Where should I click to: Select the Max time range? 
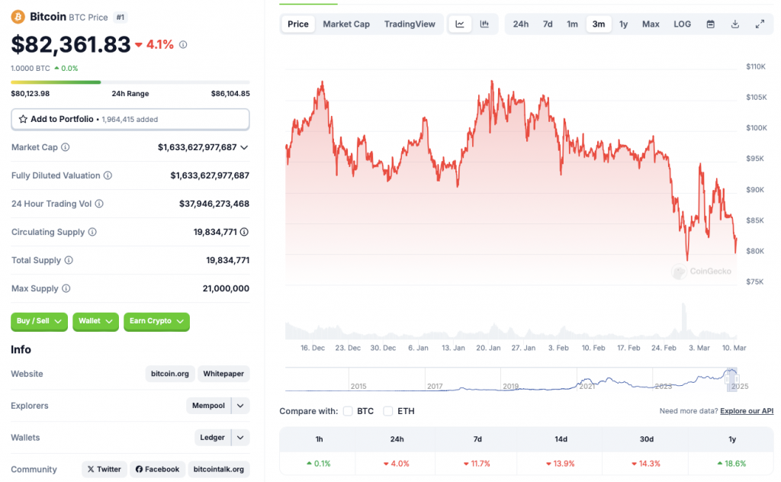(x=651, y=24)
